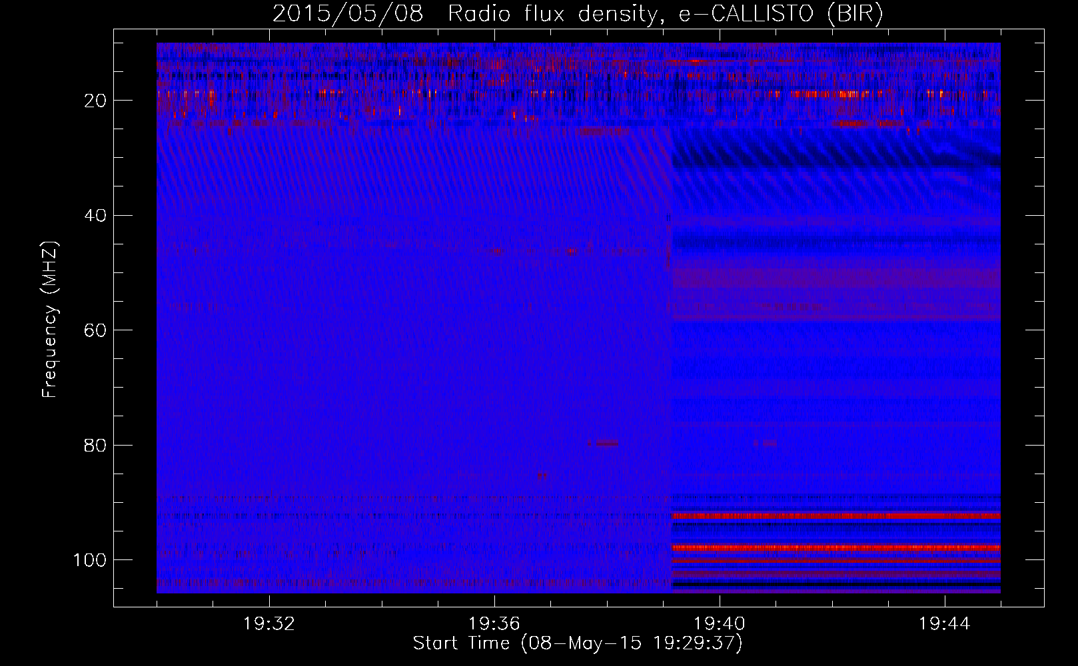Select the 19:44 time tick label

tap(944, 624)
